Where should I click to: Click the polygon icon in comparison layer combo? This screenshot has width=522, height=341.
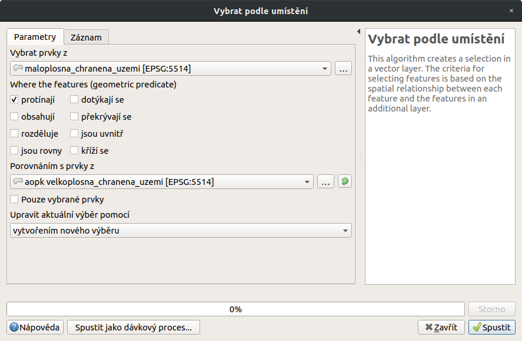pos(18,181)
